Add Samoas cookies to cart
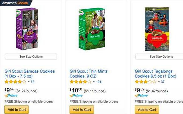 tap(17, 110)
